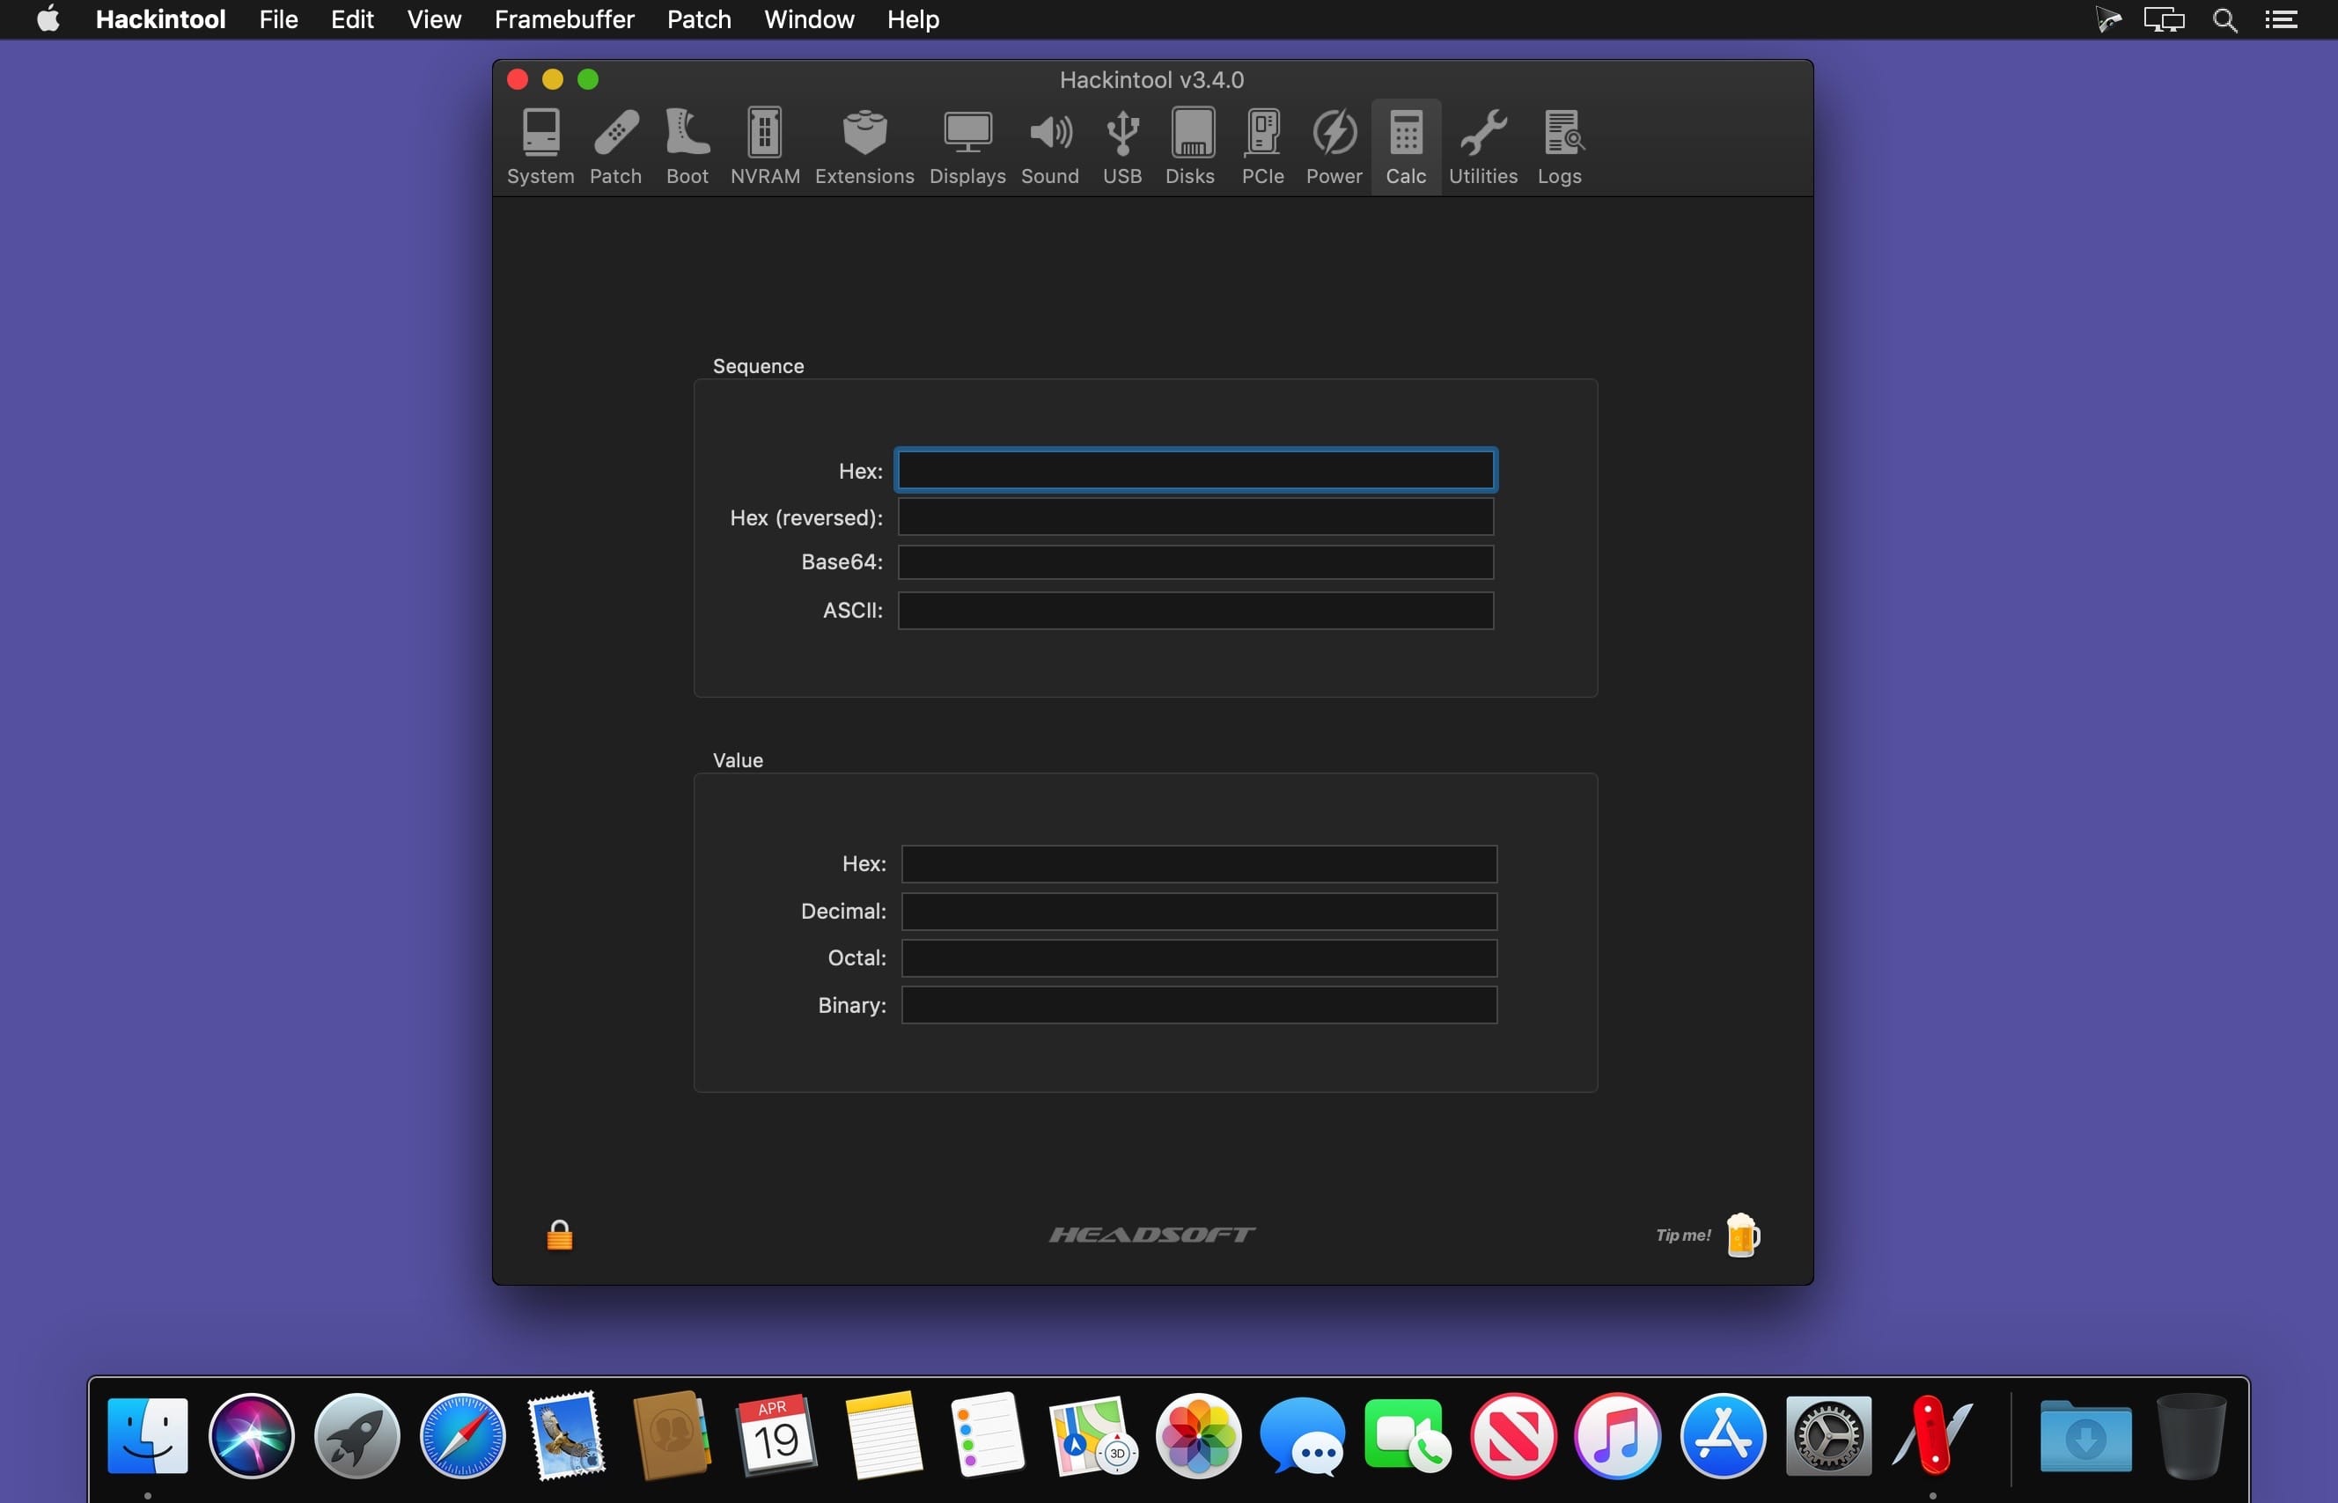Open Safari from the Dock
Screen dimensions: 2338x1503
(x=463, y=1435)
